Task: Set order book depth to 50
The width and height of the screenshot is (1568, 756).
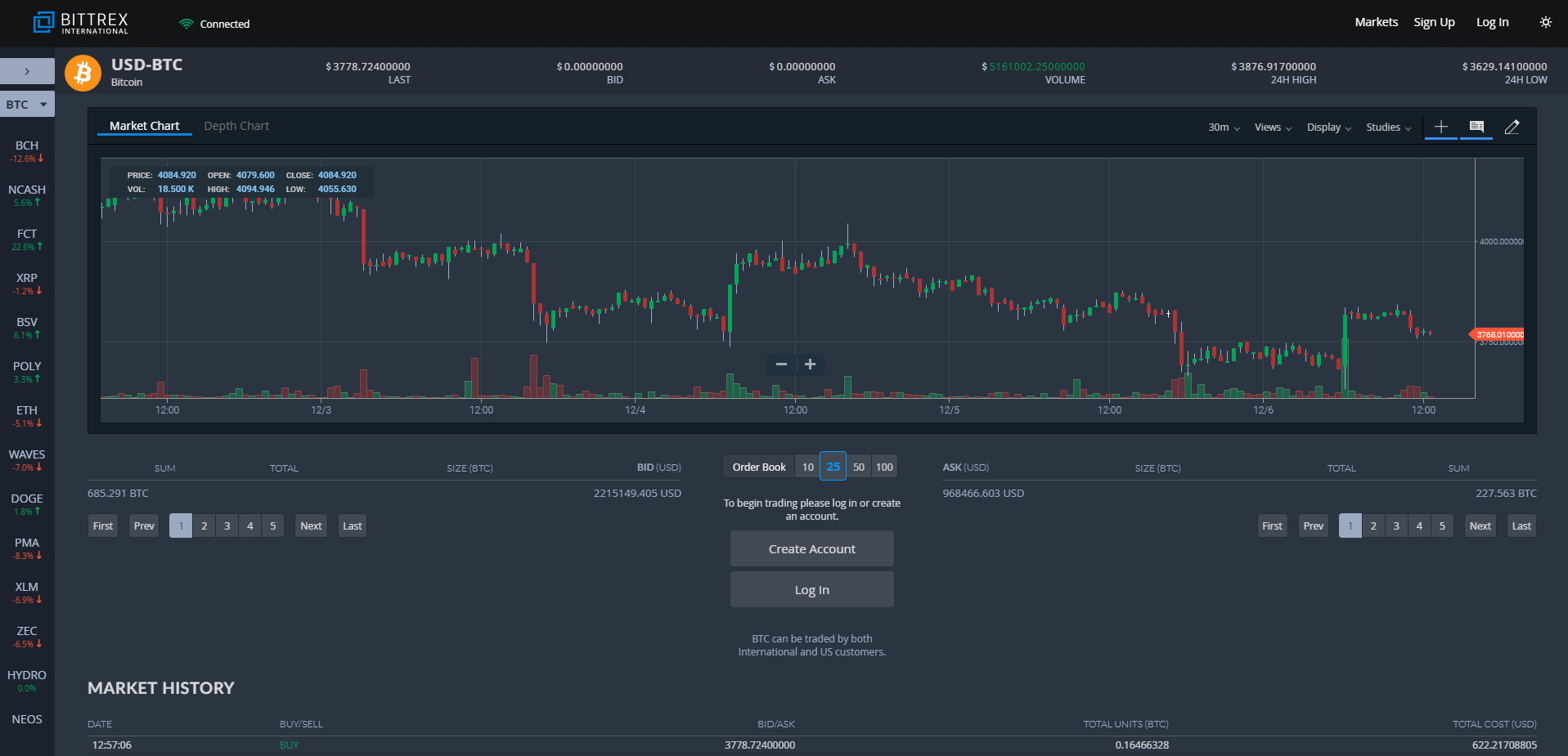Action: pos(858,467)
